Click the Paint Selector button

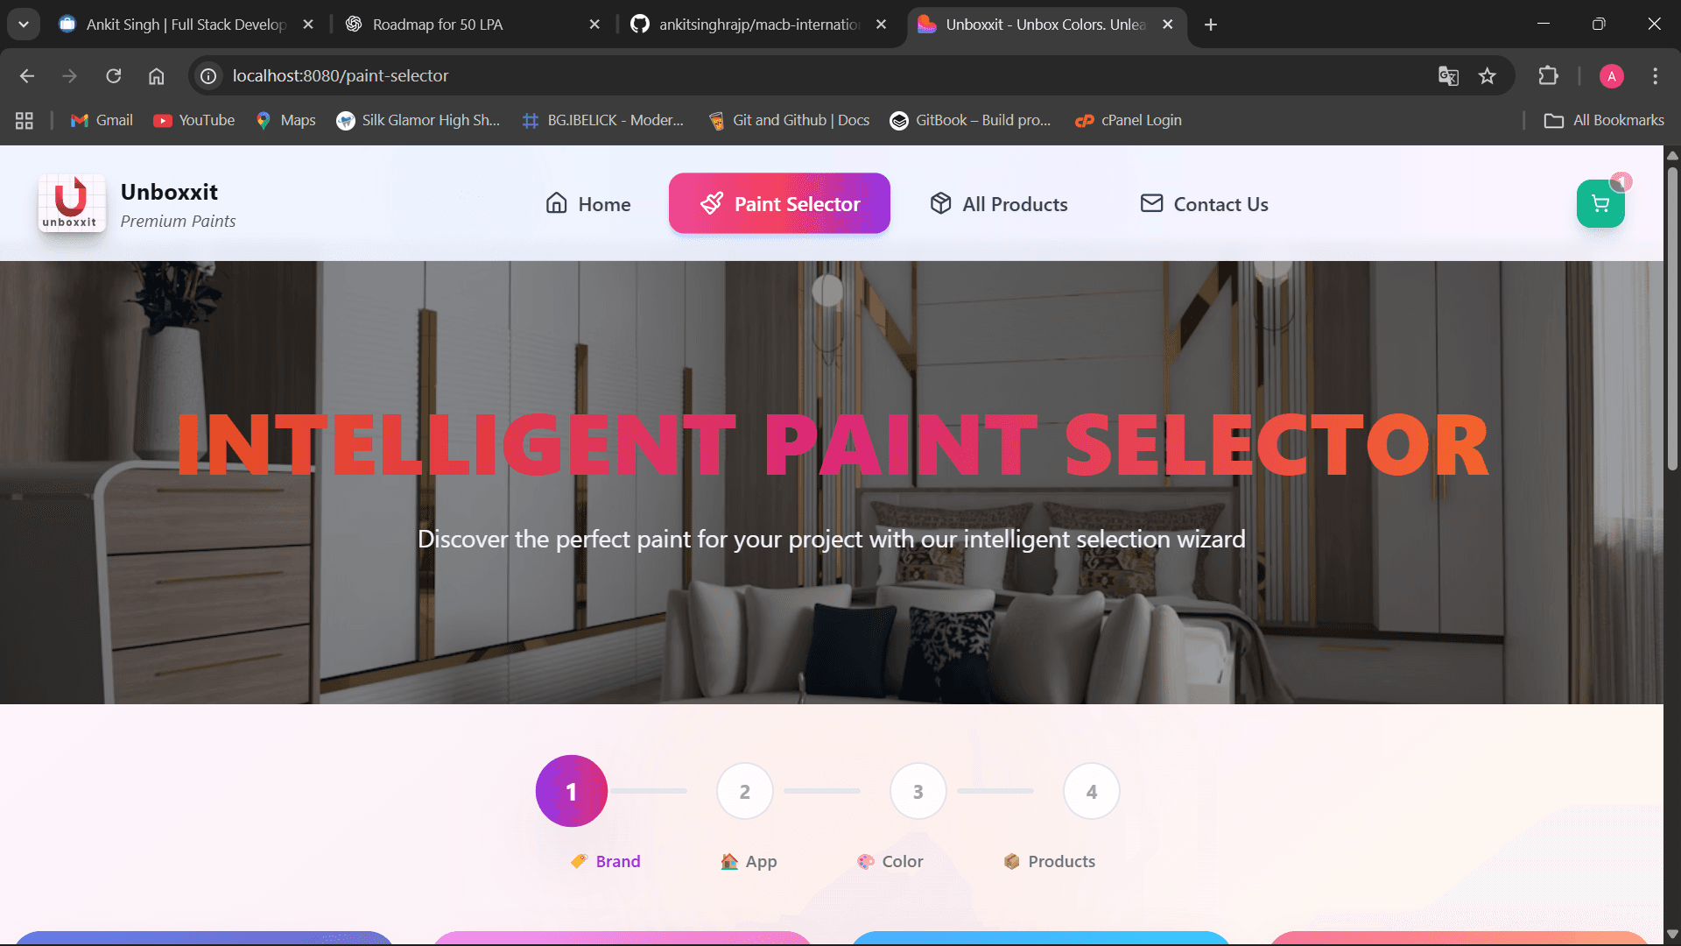779,203
